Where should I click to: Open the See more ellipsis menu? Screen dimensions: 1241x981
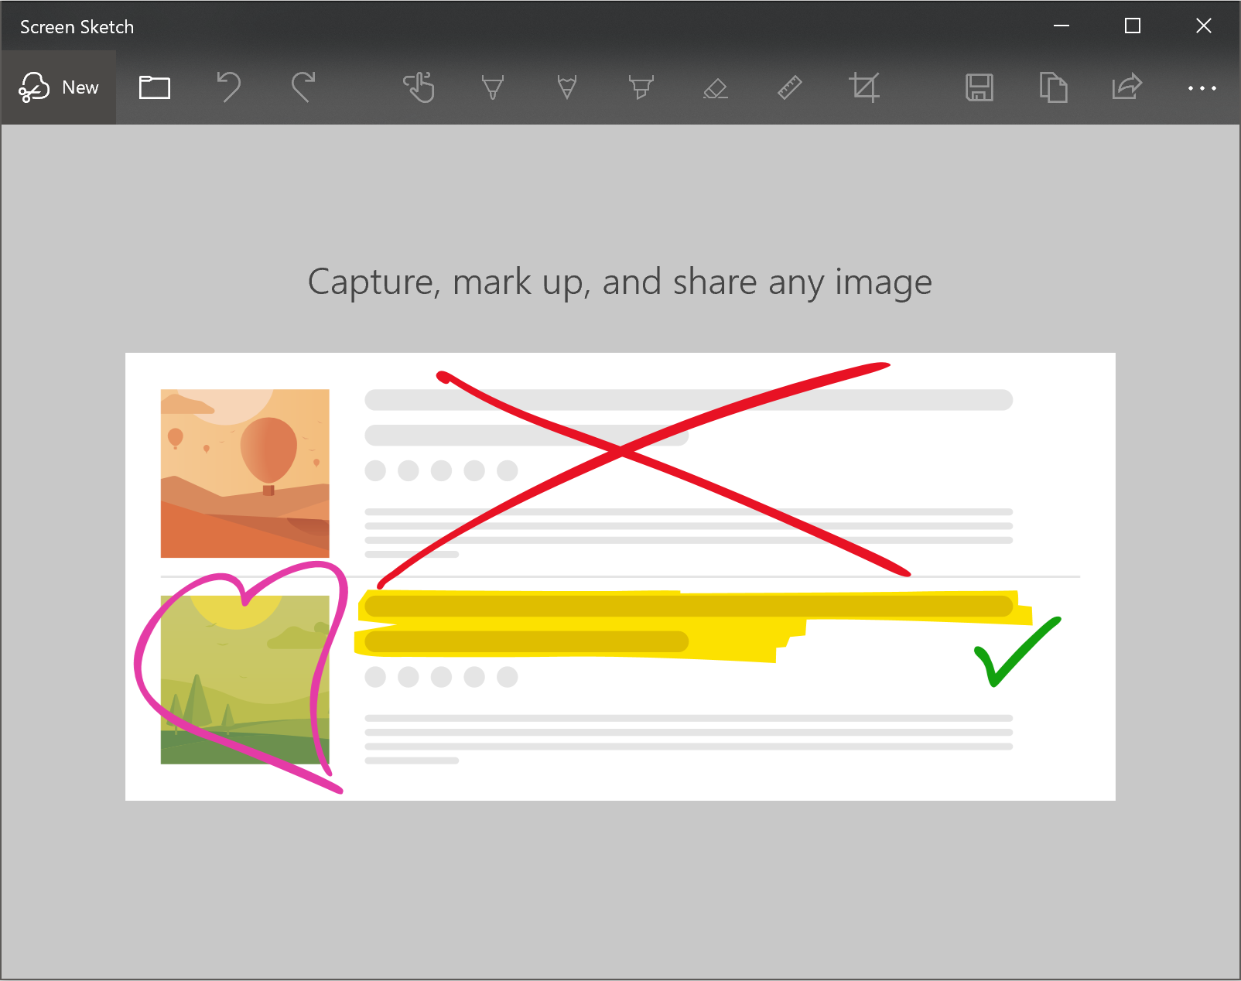1202,88
